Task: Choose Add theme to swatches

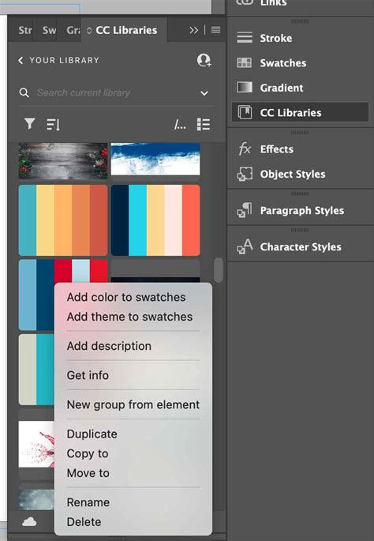Action: (129, 317)
